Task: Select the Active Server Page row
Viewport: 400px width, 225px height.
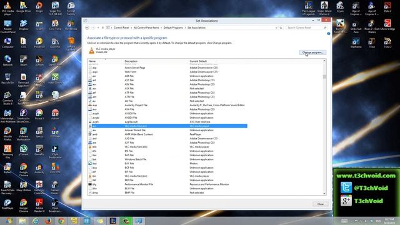Action: (167, 67)
